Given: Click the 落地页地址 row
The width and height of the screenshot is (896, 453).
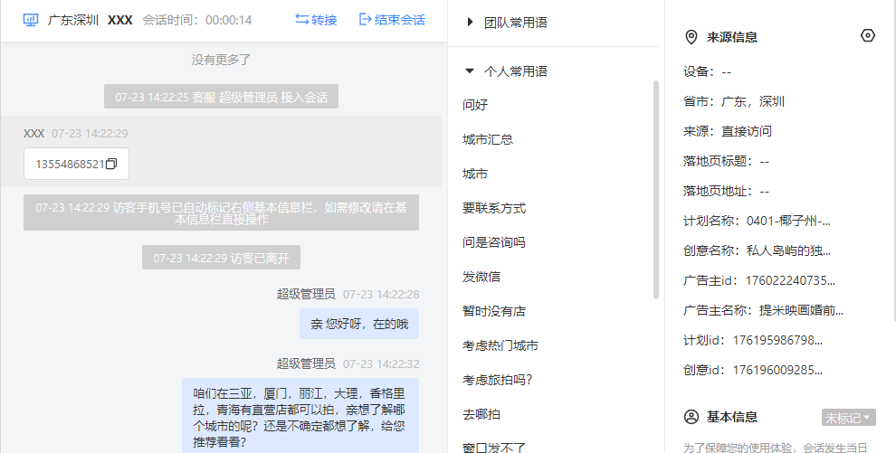Looking at the screenshot, I should 726,191.
